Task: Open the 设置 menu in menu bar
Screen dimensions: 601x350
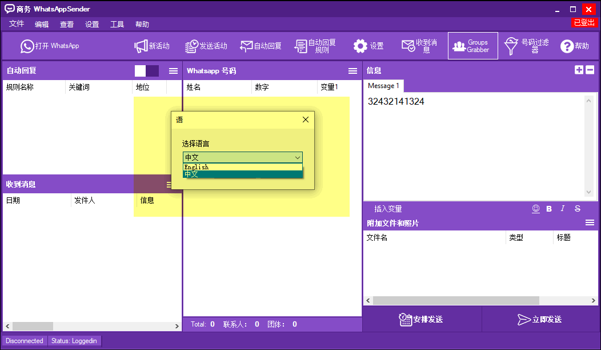Action: coord(92,24)
